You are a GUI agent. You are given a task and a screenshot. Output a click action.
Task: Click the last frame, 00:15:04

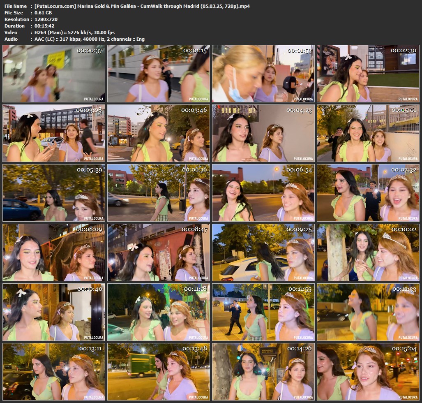pos(368,372)
